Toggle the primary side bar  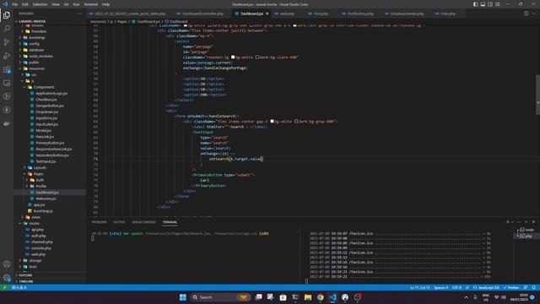pos(475,4)
